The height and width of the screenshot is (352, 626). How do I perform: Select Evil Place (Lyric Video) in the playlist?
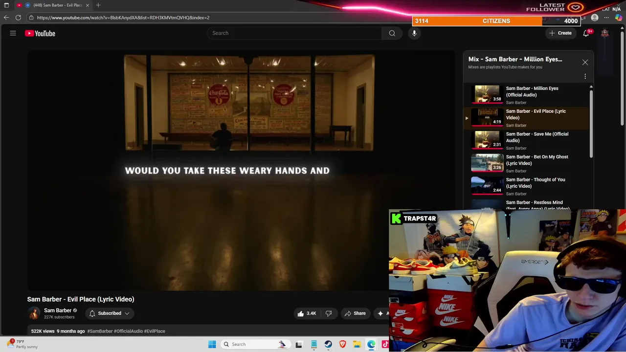[x=527, y=118]
